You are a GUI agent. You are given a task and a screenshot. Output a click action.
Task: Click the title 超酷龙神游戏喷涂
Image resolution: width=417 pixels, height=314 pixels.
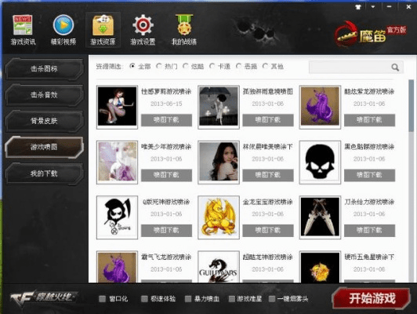[268, 257]
